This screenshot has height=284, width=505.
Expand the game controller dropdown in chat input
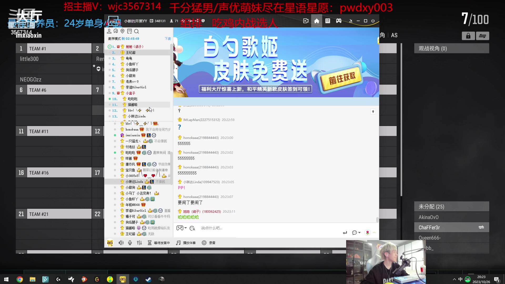click(x=185, y=228)
